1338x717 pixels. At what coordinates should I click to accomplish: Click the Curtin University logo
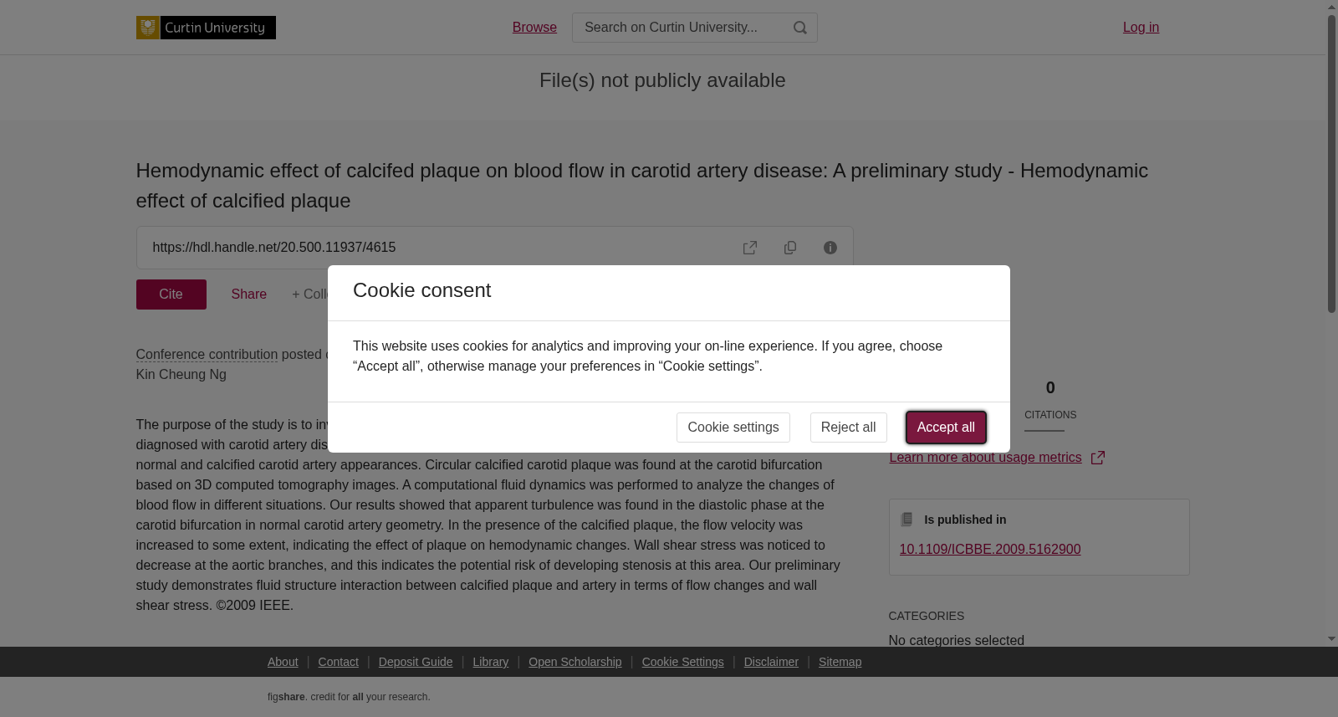pyautogui.click(x=206, y=28)
